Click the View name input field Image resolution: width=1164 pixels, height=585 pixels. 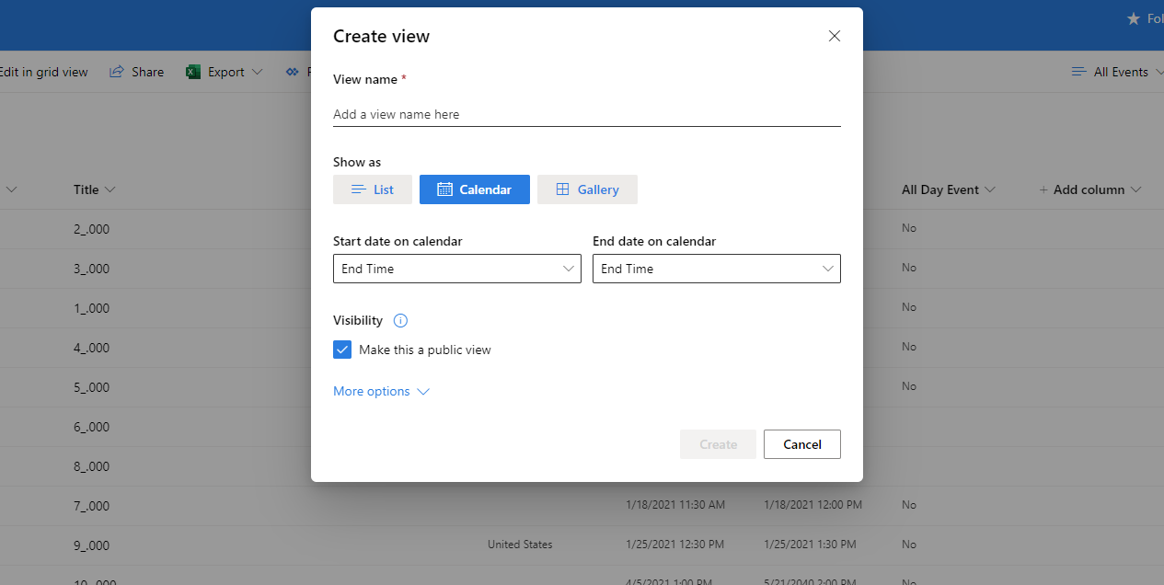pyautogui.click(x=586, y=113)
